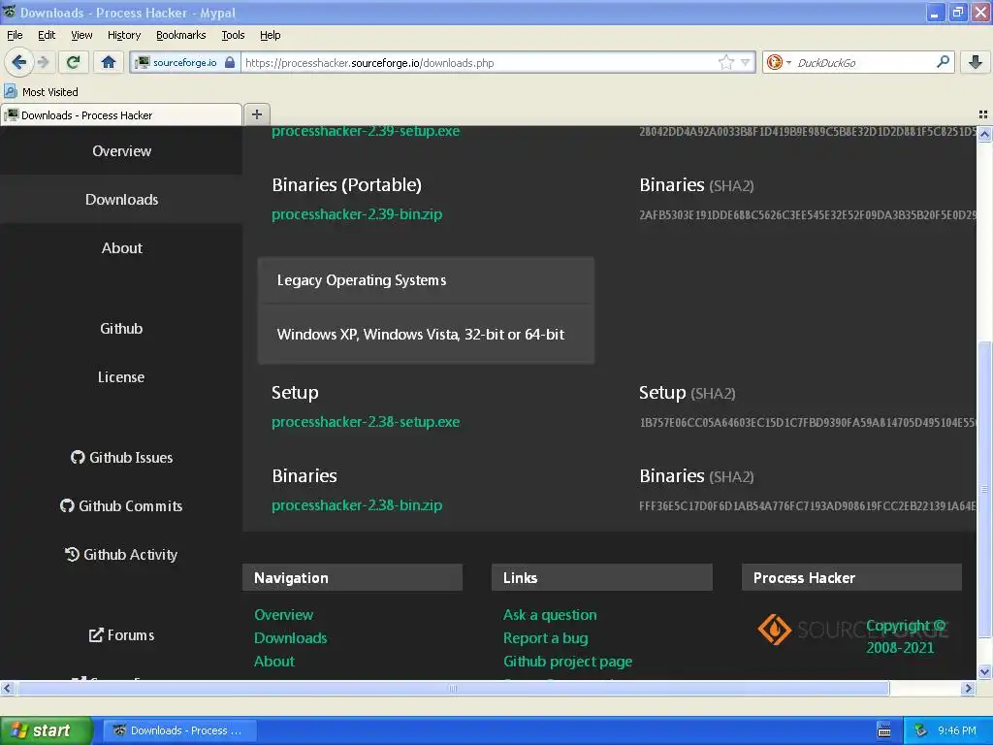
Task: Open the Edit menu
Action: point(47,35)
